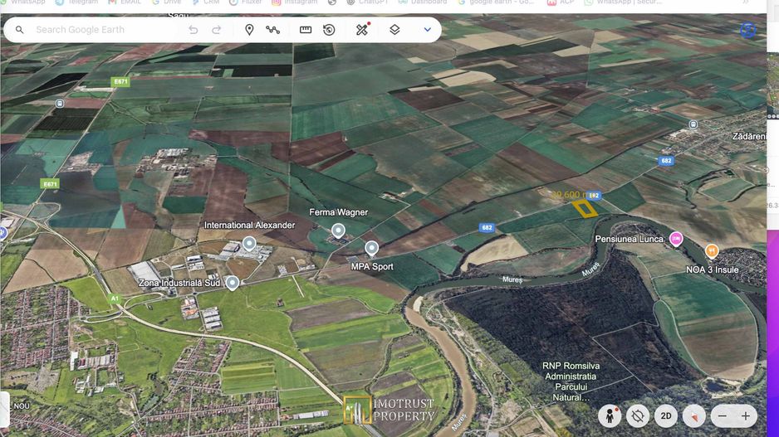The width and height of the screenshot is (779, 437).
Task: Zoom in with the plus button
Action: (x=746, y=415)
